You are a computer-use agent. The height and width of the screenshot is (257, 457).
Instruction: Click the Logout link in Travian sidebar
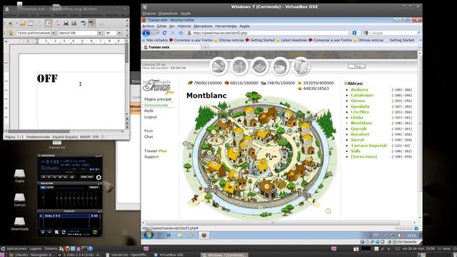pyautogui.click(x=151, y=117)
